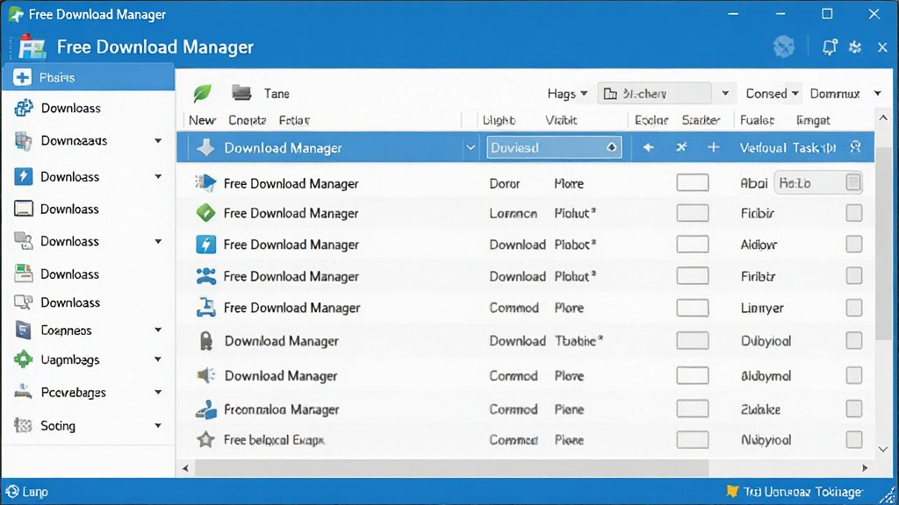Click the padlock icon beside Download Manager
The width and height of the screenshot is (899, 505).
click(205, 341)
